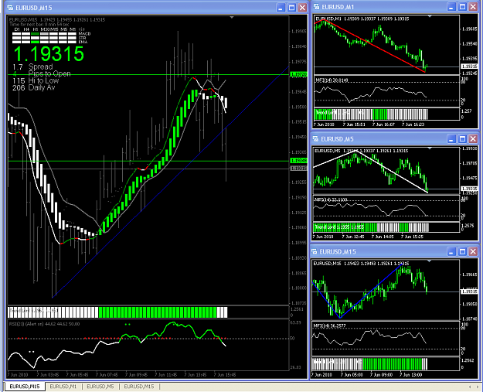Click the MFI(14) label in M5 window
The height and width of the screenshot is (392, 483).
pyautogui.click(x=331, y=199)
